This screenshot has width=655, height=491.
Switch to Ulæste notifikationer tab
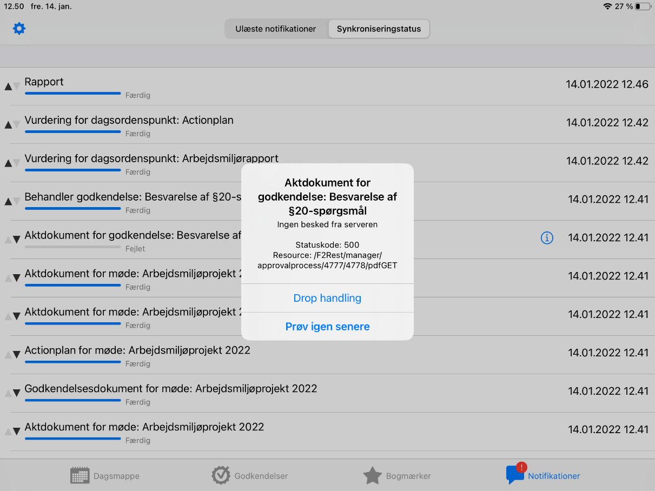point(276,29)
